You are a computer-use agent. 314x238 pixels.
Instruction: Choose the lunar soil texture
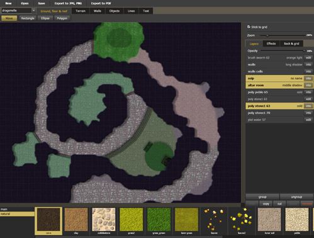tap(269, 221)
